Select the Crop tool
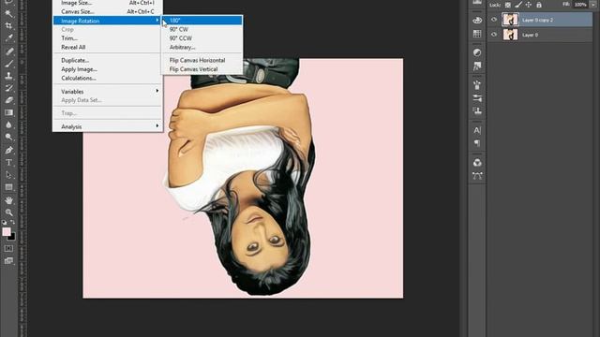Image resolution: width=600 pixels, height=337 pixels. pyautogui.click(x=8, y=26)
